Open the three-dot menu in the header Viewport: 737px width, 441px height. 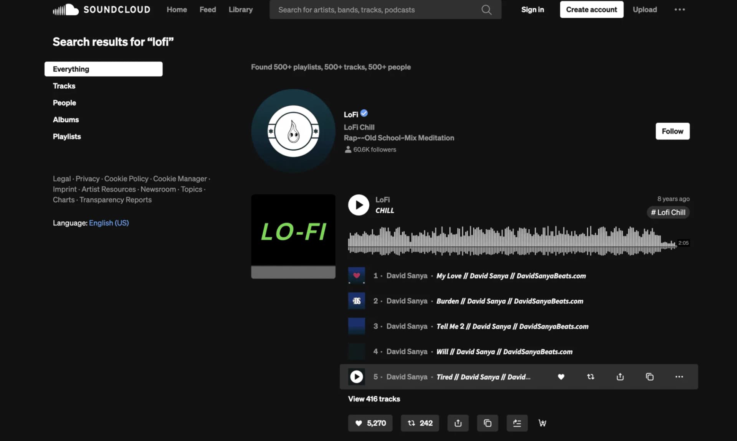pyautogui.click(x=679, y=10)
